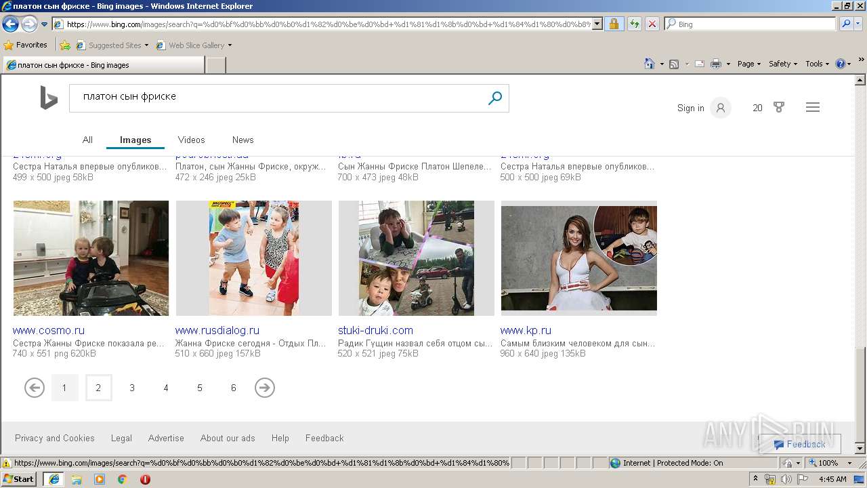The height and width of the screenshot is (488, 867).
Task: Go forward with the browser Forward arrow
Action: (x=29, y=24)
